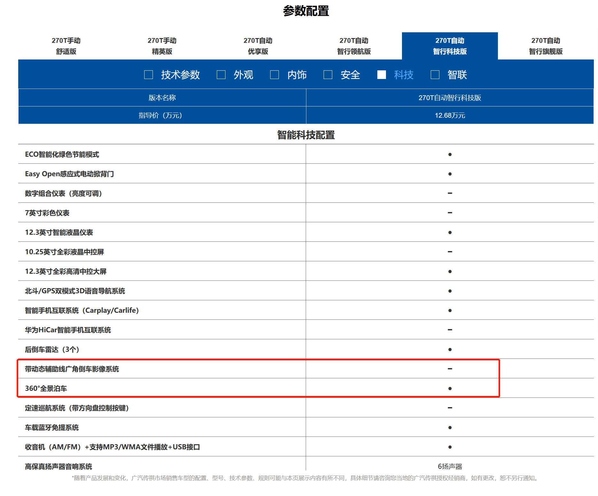Click the 360°全景泊车 row label
This screenshot has height=496, width=598.
click(x=46, y=389)
